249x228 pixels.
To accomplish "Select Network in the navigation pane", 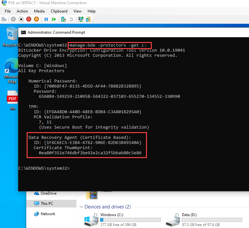I will [48, 214].
